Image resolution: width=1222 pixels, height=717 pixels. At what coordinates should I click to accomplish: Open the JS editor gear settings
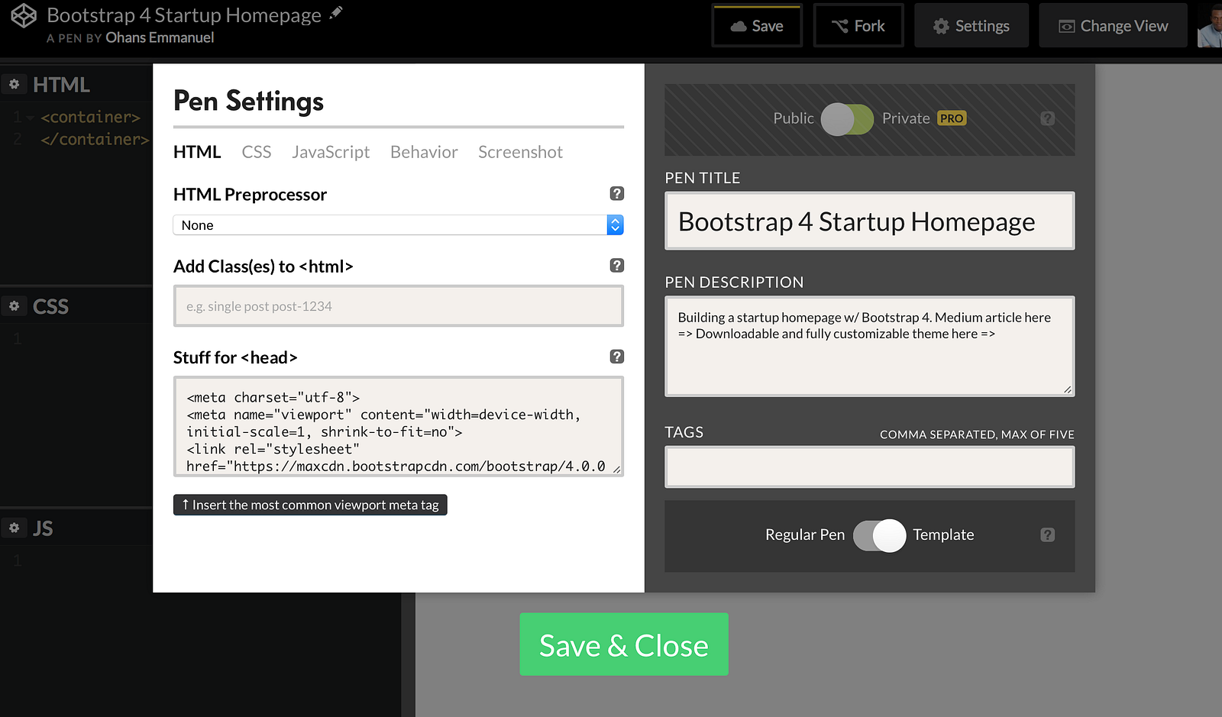pyautogui.click(x=14, y=528)
